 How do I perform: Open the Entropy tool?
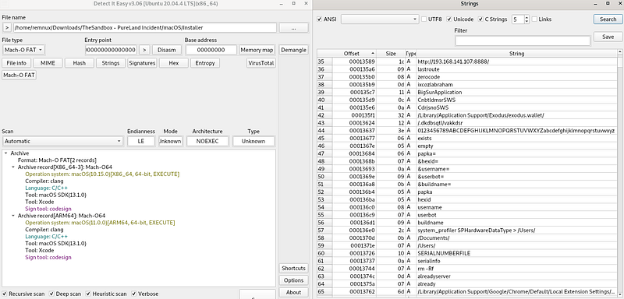pos(205,63)
